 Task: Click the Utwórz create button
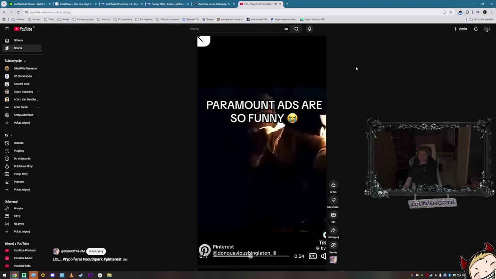coord(460,29)
